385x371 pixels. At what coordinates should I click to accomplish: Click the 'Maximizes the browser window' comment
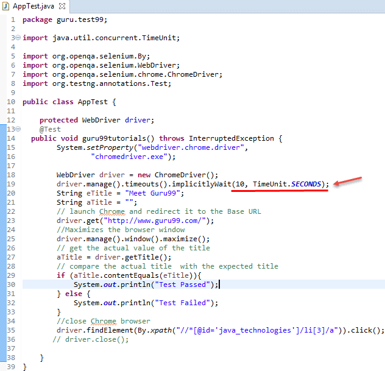(121, 230)
